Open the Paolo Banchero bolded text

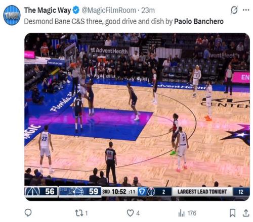click(199, 22)
